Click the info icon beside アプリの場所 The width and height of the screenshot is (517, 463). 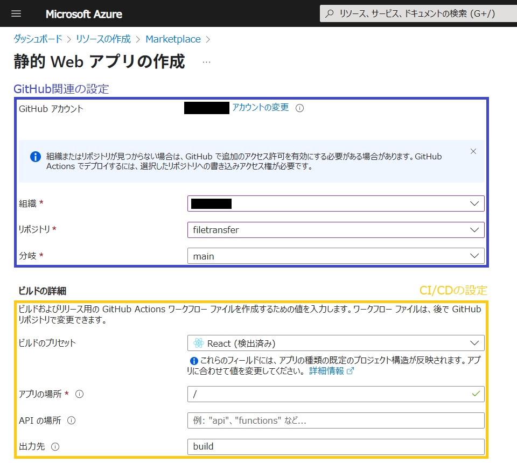click(x=80, y=394)
